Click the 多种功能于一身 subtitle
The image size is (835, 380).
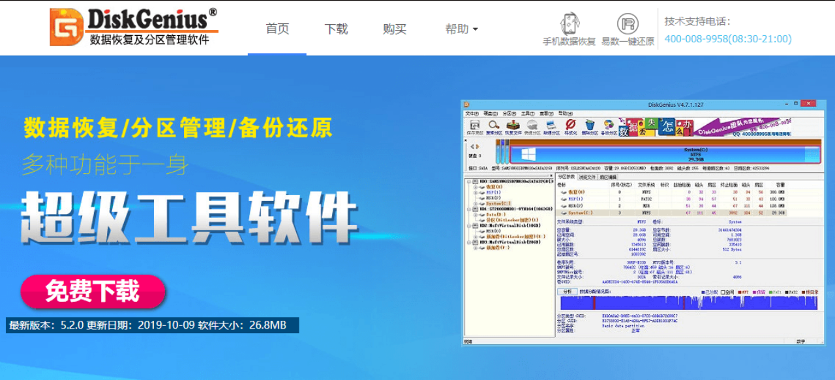coord(105,164)
